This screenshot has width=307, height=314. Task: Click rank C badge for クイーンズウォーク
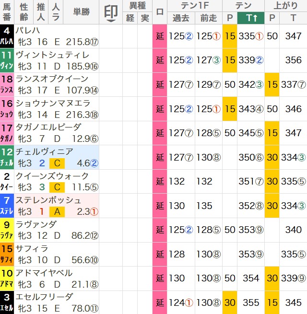(x=57, y=187)
